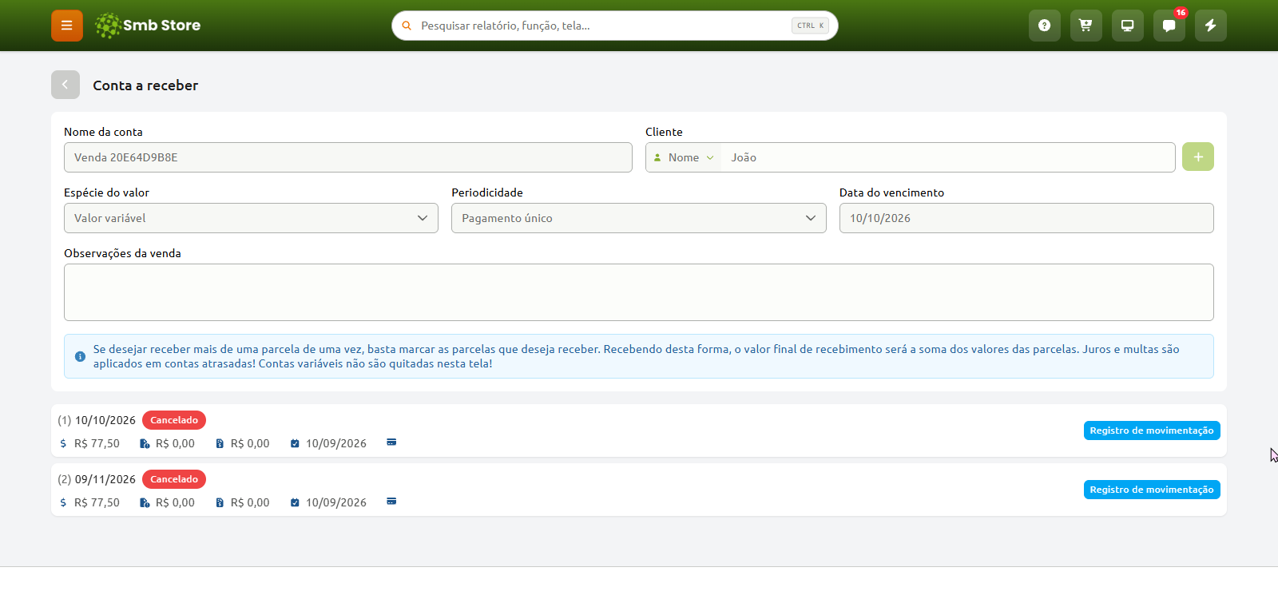Click the lightning bolt quick actions icon
The width and height of the screenshot is (1278, 611).
click(1211, 26)
